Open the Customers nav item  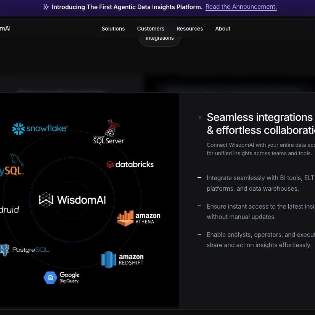pyautogui.click(x=151, y=29)
